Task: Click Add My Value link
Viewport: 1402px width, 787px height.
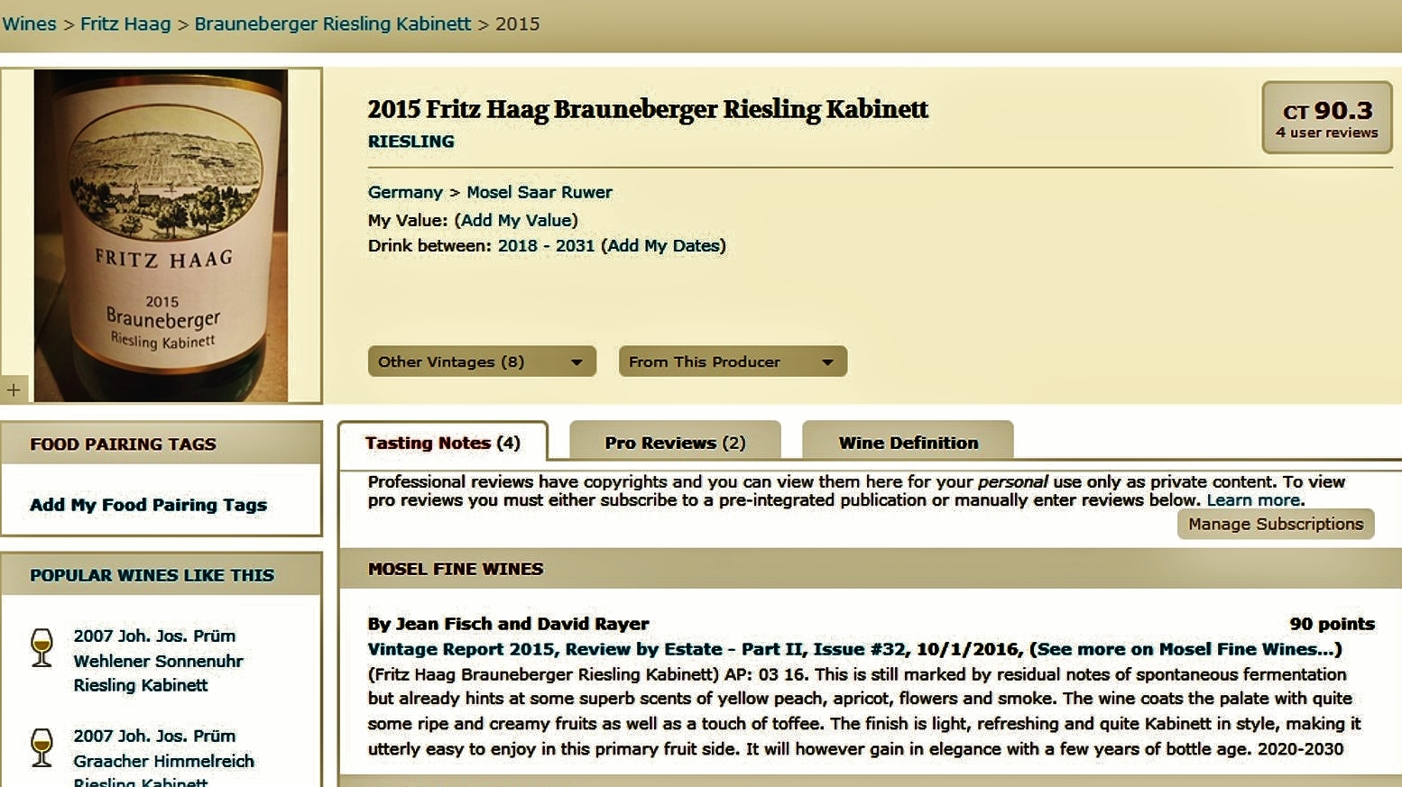Action: click(516, 220)
